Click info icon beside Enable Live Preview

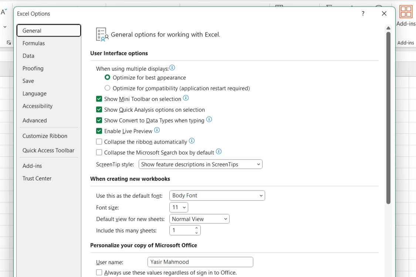(x=157, y=130)
